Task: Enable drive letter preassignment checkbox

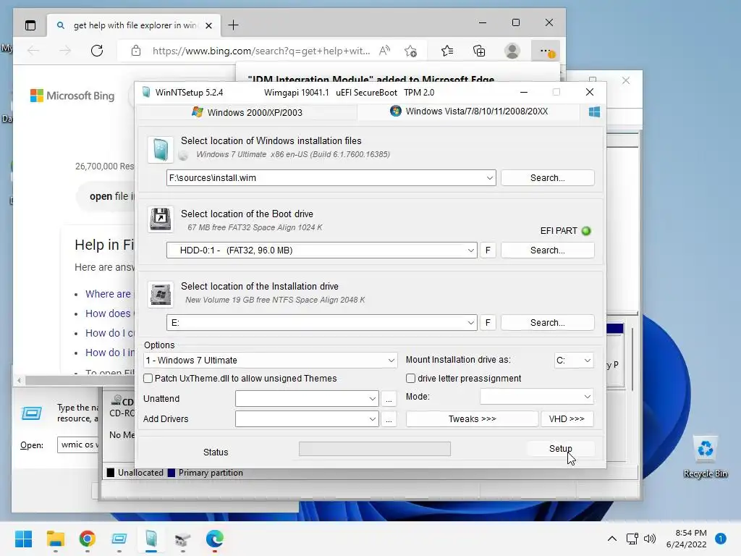Action: tap(411, 378)
